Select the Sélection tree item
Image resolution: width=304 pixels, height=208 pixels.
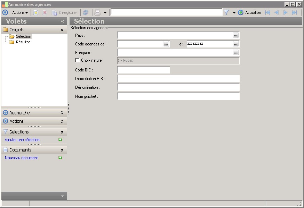[x=23, y=36]
